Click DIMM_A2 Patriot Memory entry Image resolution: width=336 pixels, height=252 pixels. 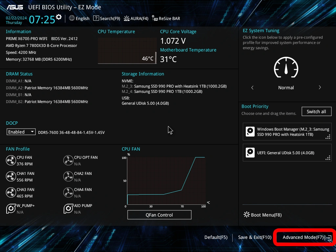tap(47, 88)
